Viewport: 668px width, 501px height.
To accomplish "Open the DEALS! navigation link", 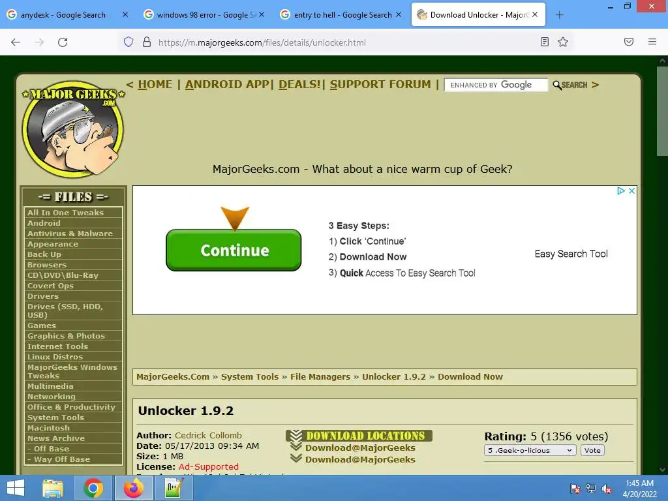I will (299, 84).
